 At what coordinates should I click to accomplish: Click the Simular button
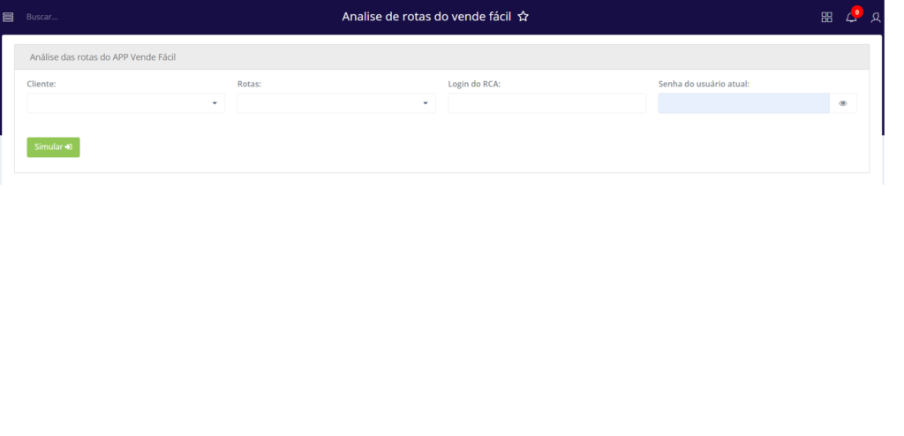pyautogui.click(x=53, y=147)
